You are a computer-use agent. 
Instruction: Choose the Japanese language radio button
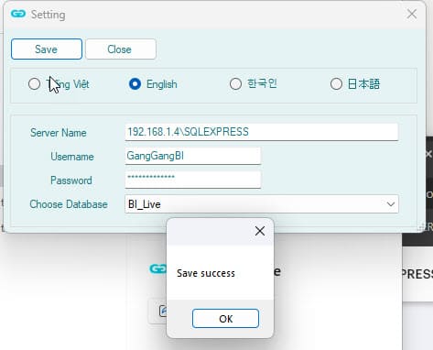(336, 83)
